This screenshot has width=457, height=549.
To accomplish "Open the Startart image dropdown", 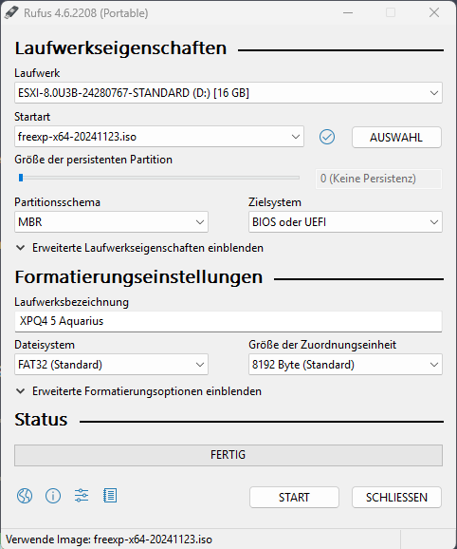I will pyautogui.click(x=159, y=137).
